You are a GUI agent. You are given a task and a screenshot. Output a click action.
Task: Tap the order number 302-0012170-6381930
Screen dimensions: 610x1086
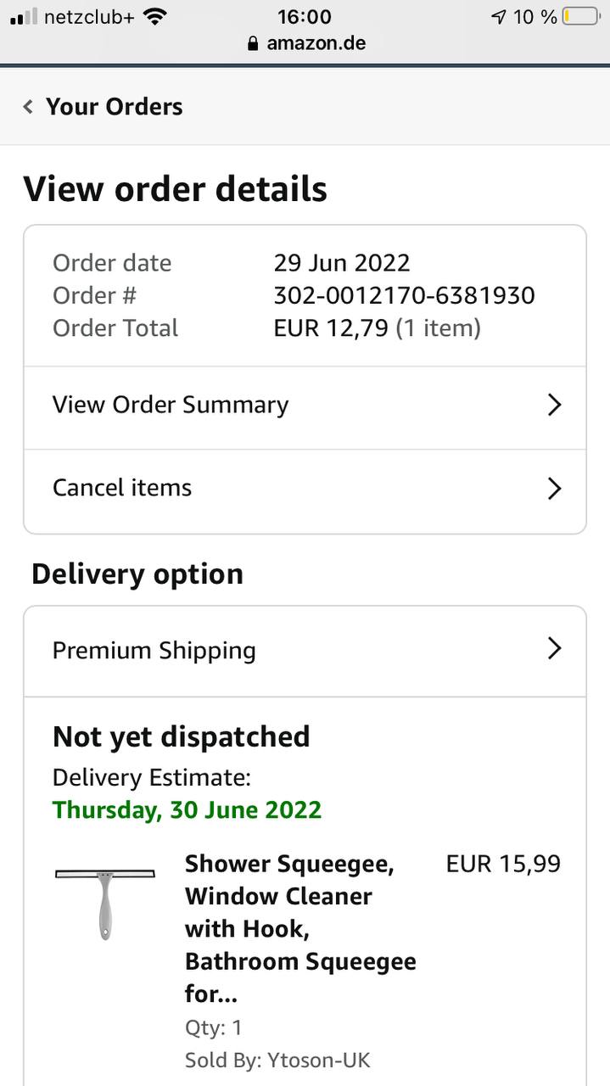404,295
